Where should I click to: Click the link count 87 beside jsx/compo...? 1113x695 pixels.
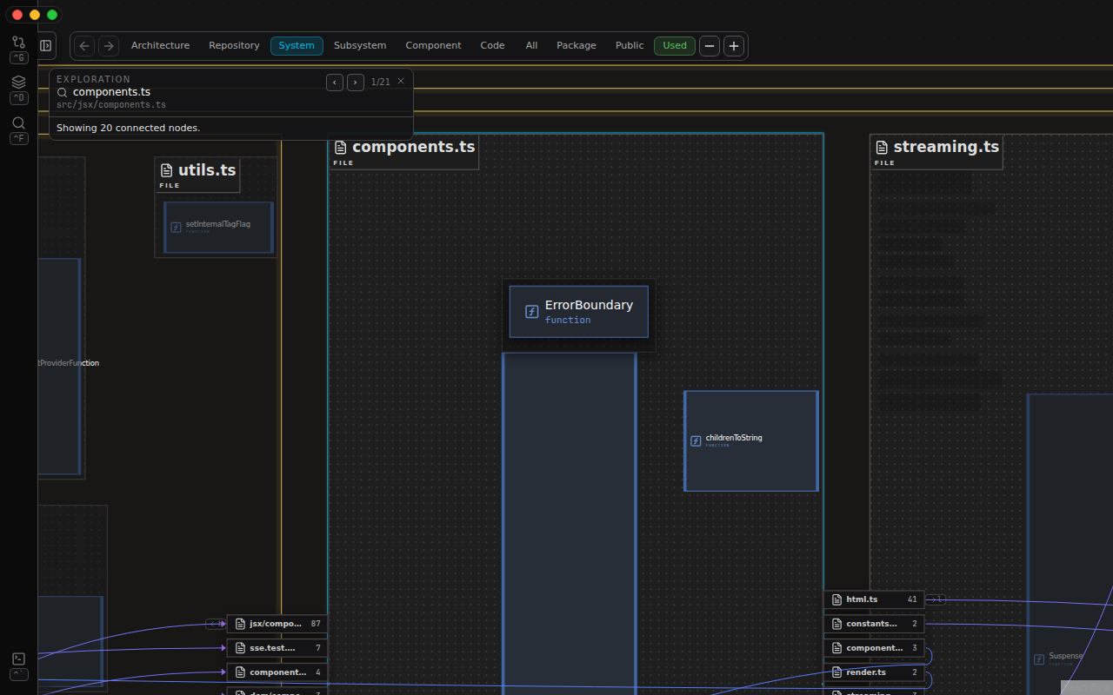point(316,624)
